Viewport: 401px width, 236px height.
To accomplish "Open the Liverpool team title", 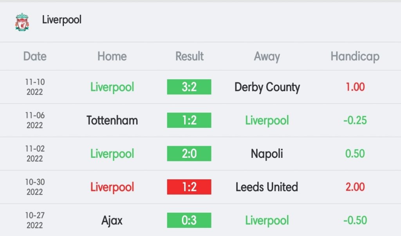I will (61, 20).
